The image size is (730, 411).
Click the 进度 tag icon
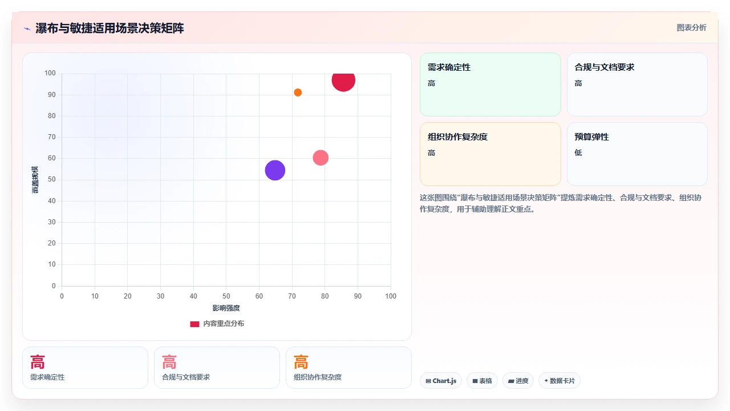point(511,381)
